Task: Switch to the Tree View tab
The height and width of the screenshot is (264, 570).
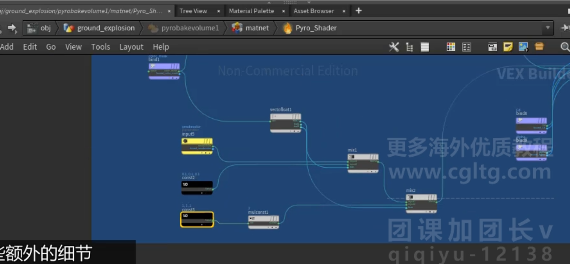Action: coord(193,11)
